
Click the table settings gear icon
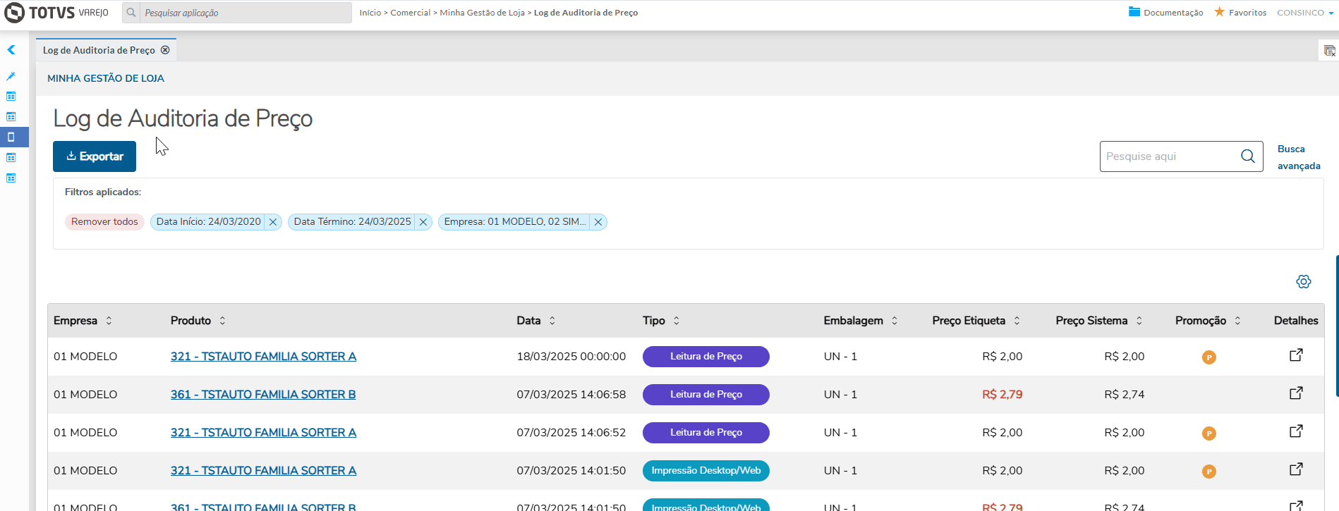click(x=1303, y=282)
